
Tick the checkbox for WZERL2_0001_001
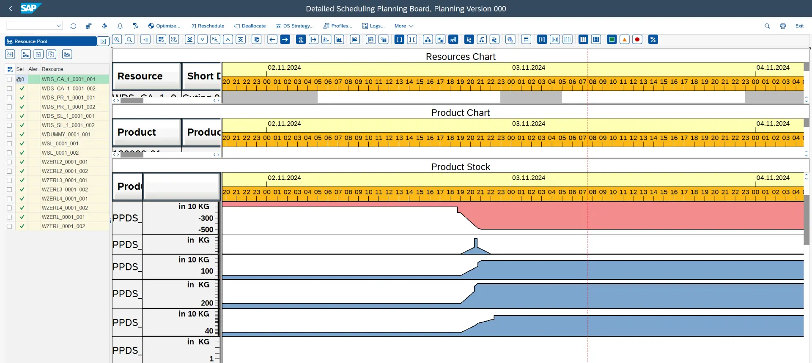click(x=9, y=162)
